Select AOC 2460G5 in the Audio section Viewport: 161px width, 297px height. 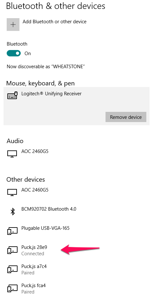click(35, 151)
